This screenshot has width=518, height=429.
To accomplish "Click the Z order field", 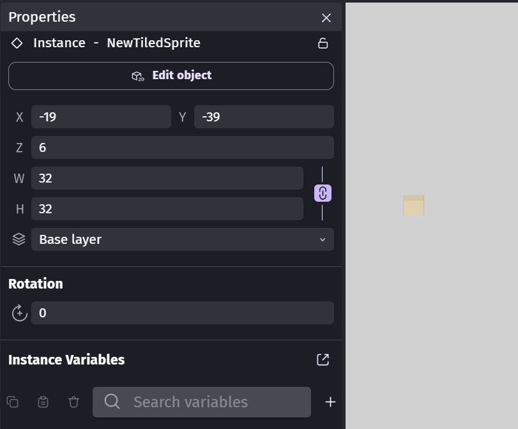I will [x=182, y=147].
